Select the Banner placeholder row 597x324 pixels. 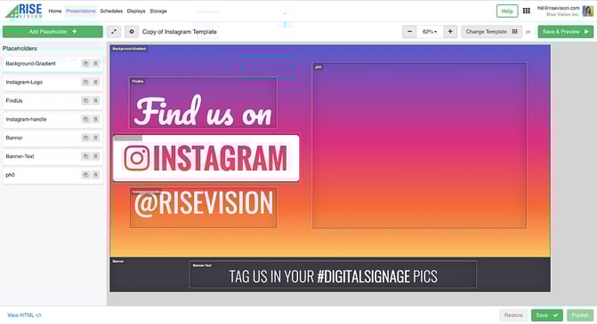click(x=52, y=138)
